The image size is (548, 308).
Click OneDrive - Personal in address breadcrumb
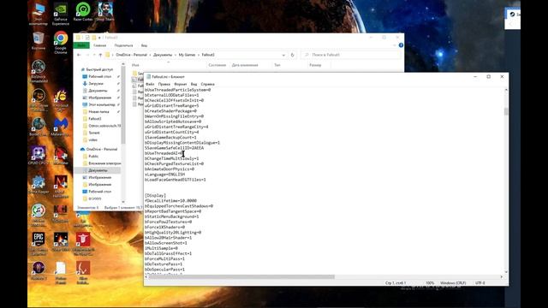[x=131, y=55]
